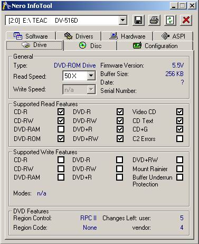This screenshot has height=244, width=199.
Task: Click the Drive tab
Action: click(x=35, y=45)
